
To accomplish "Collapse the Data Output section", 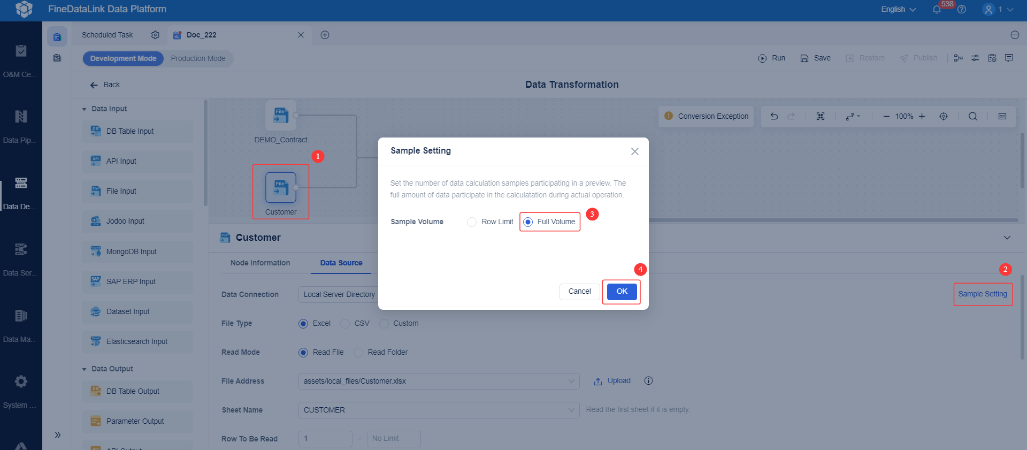I will 84,369.
